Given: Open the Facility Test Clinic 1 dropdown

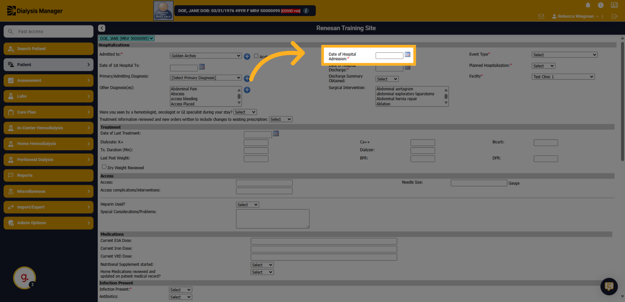Looking at the screenshot, I should click(x=563, y=77).
